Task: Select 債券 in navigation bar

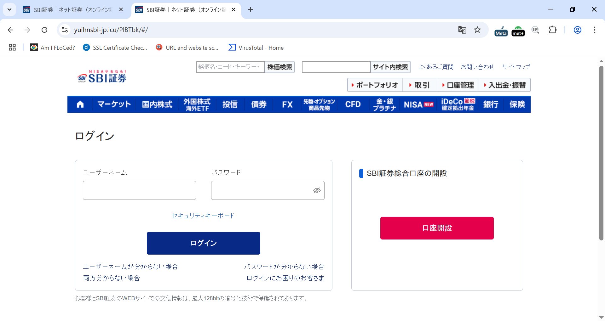Action: [259, 104]
